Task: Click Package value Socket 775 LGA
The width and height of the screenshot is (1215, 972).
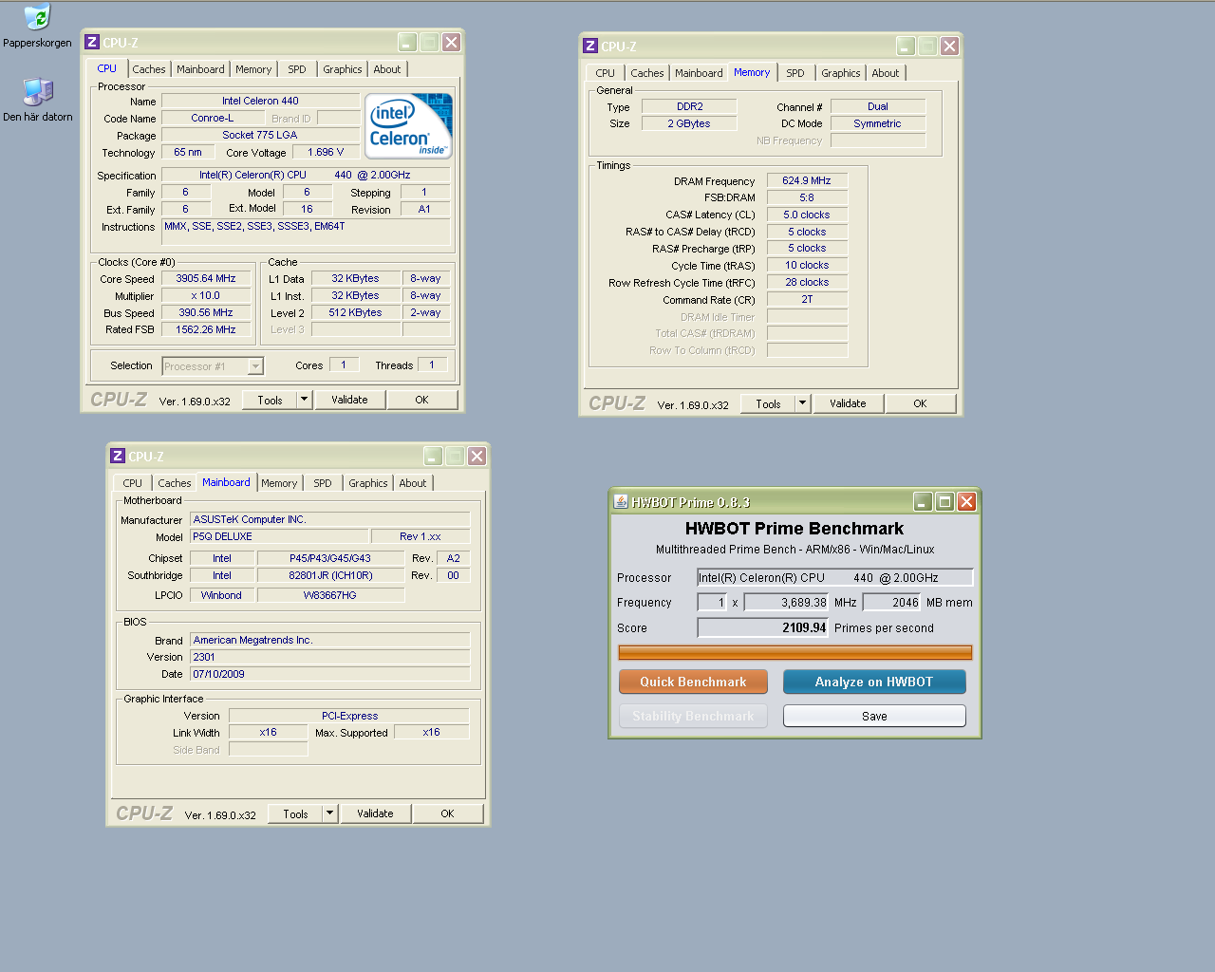Action: pyautogui.click(x=260, y=135)
